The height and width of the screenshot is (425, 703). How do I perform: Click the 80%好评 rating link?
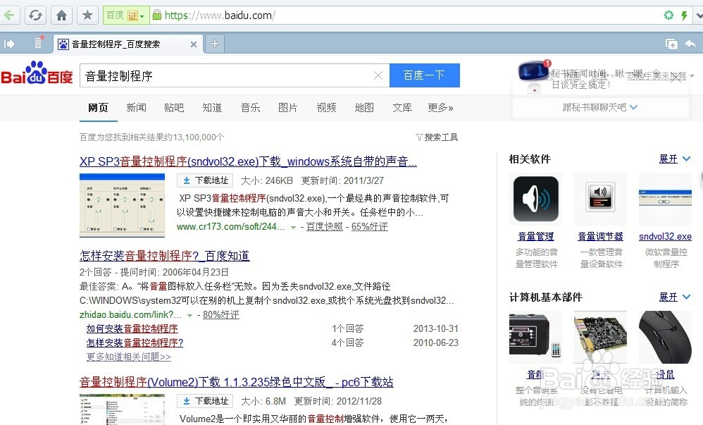tap(221, 314)
